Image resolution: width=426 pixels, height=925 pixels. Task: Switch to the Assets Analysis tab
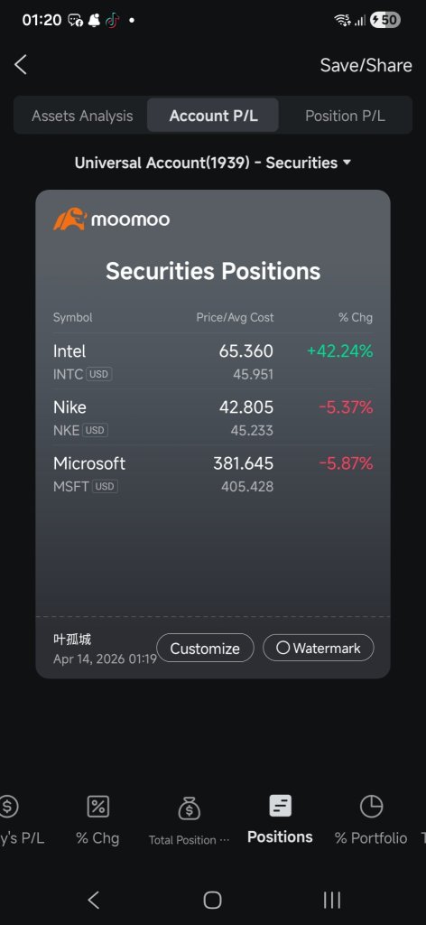[82, 116]
